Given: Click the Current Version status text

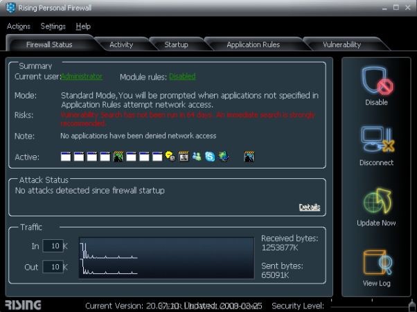Looking at the screenshot, I should (x=173, y=306).
